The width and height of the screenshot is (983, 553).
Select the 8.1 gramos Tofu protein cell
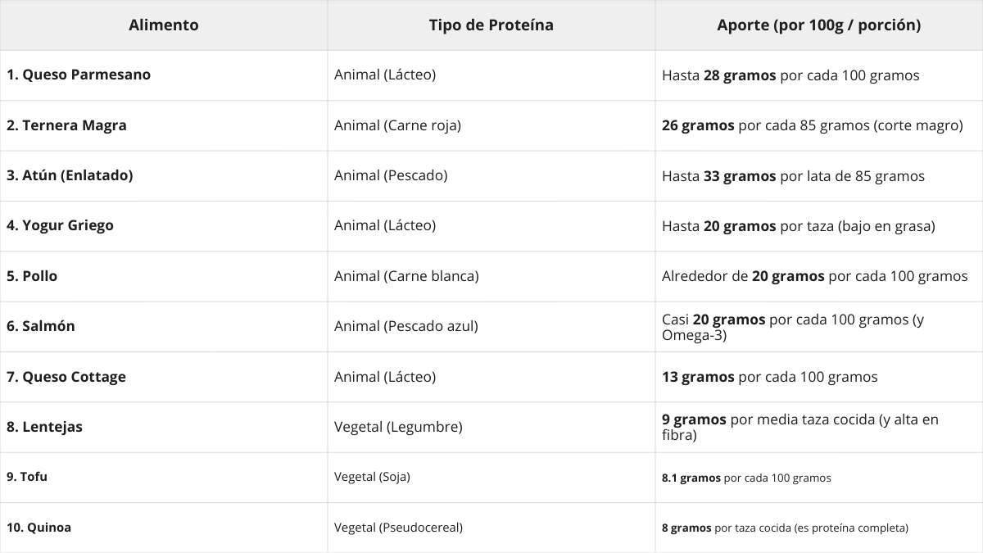746,478
